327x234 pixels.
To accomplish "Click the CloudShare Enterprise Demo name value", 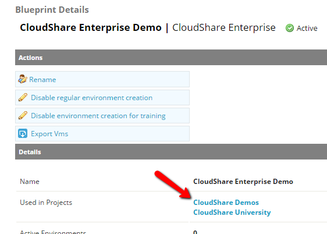I will point(243,182).
